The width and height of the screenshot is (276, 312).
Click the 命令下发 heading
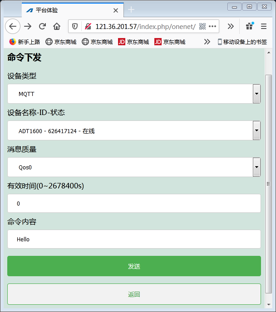25,58
